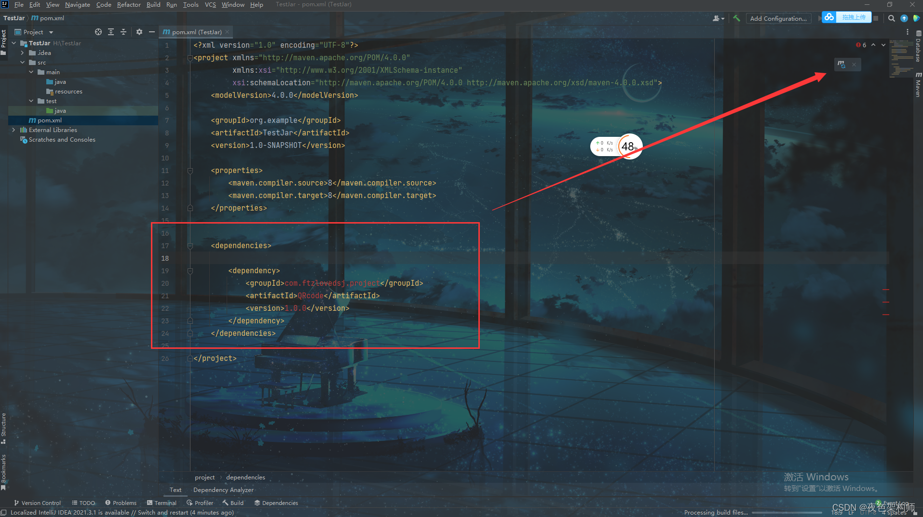Open the Maven tool window stripe

click(x=918, y=85)
